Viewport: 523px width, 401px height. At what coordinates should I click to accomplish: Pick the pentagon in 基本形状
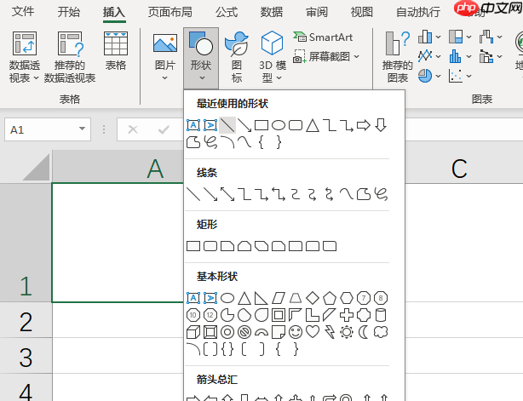[x=330, y=298]
